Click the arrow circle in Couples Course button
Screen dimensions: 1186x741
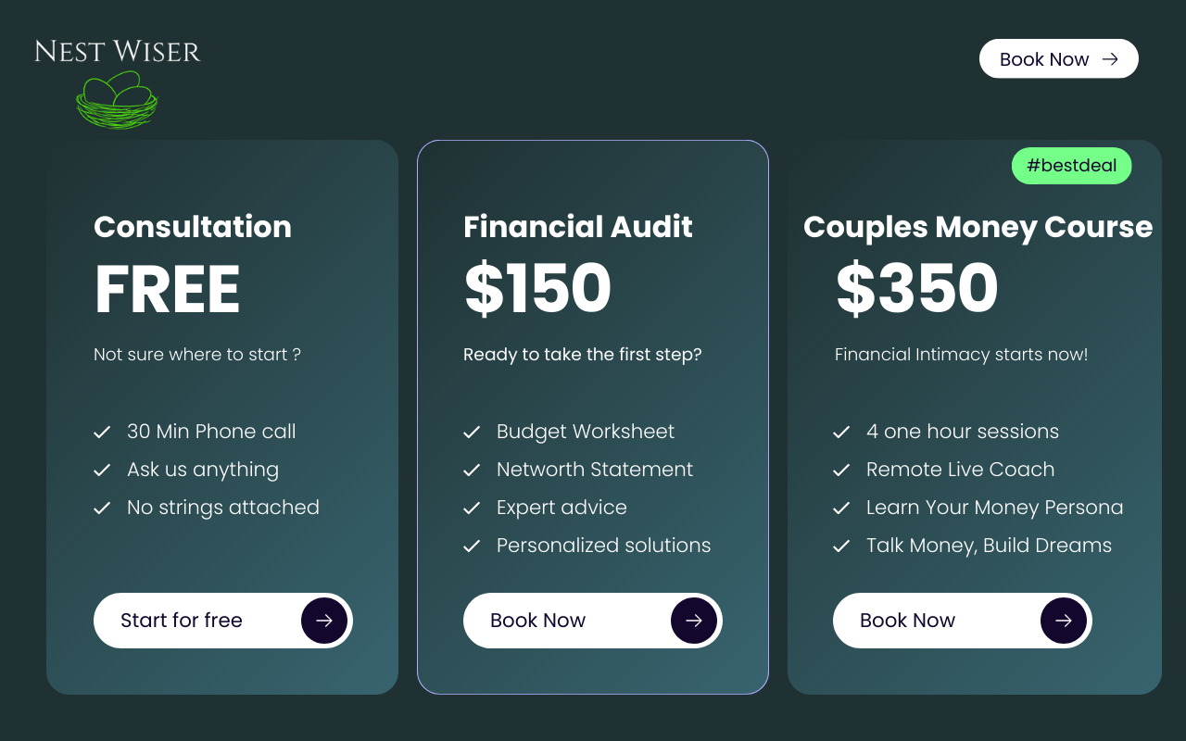[1063, 621]
